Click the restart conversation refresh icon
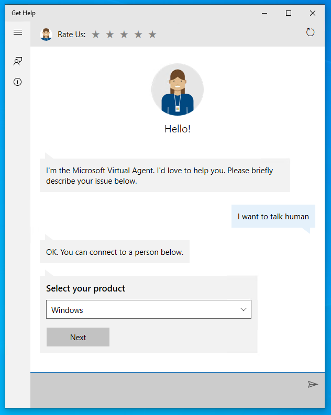331x415 pixels. [x=310, y=32]
